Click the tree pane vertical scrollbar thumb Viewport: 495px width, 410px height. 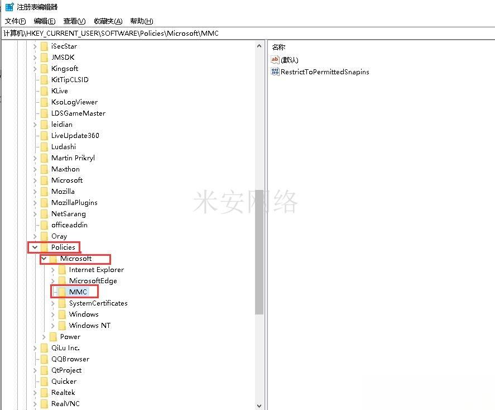click(x=259, y=252)
